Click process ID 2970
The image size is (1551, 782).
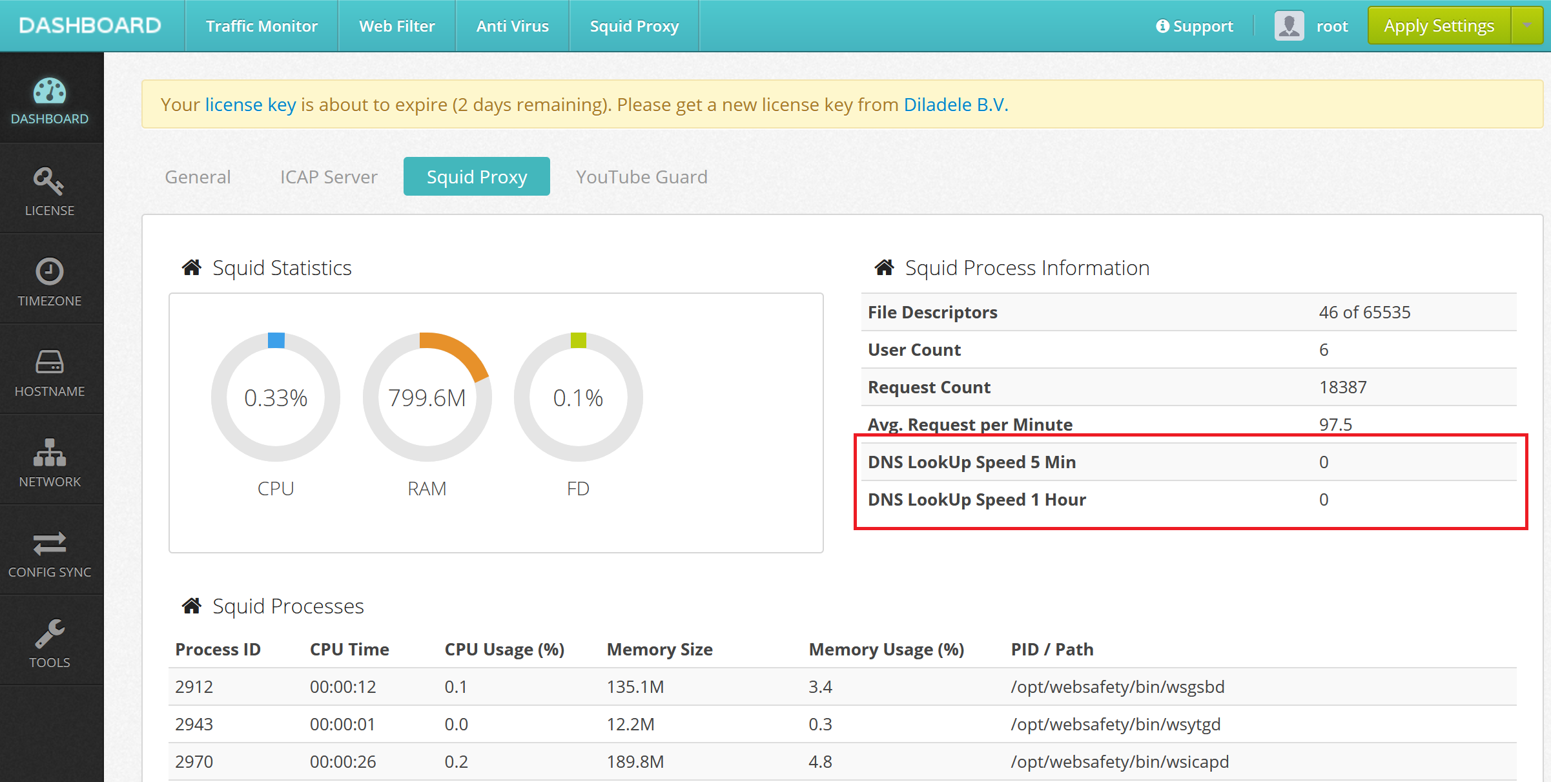point(194,762)
